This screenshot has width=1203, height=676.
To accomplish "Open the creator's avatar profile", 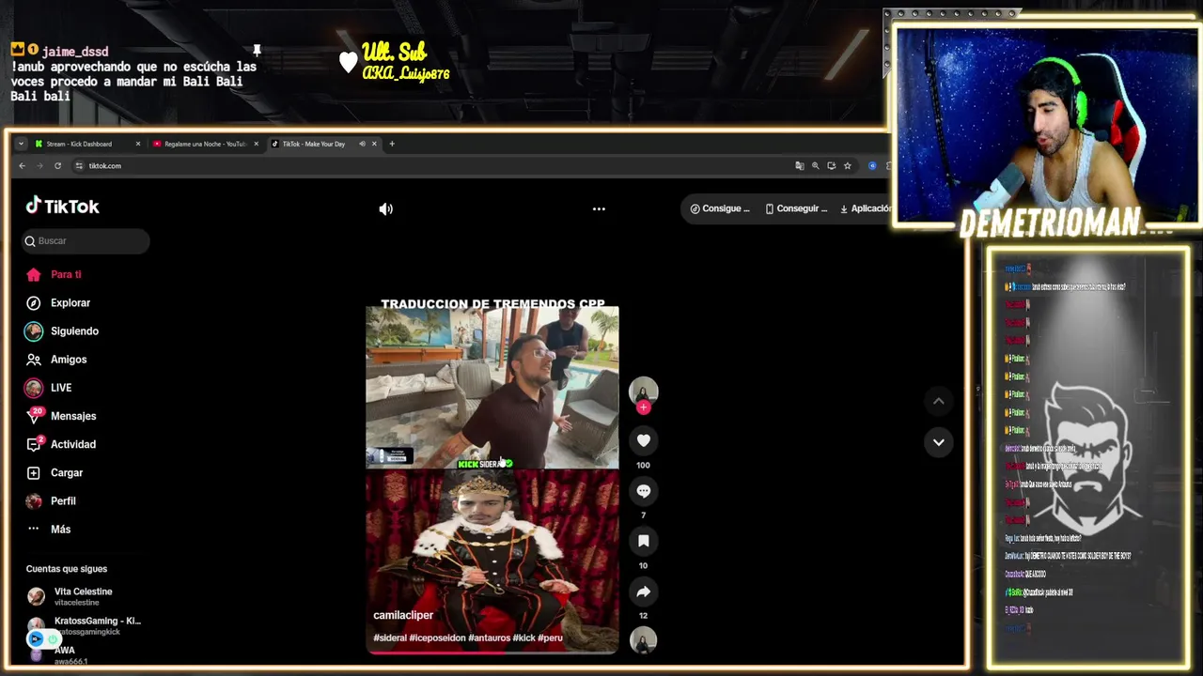I will point(643,390).
